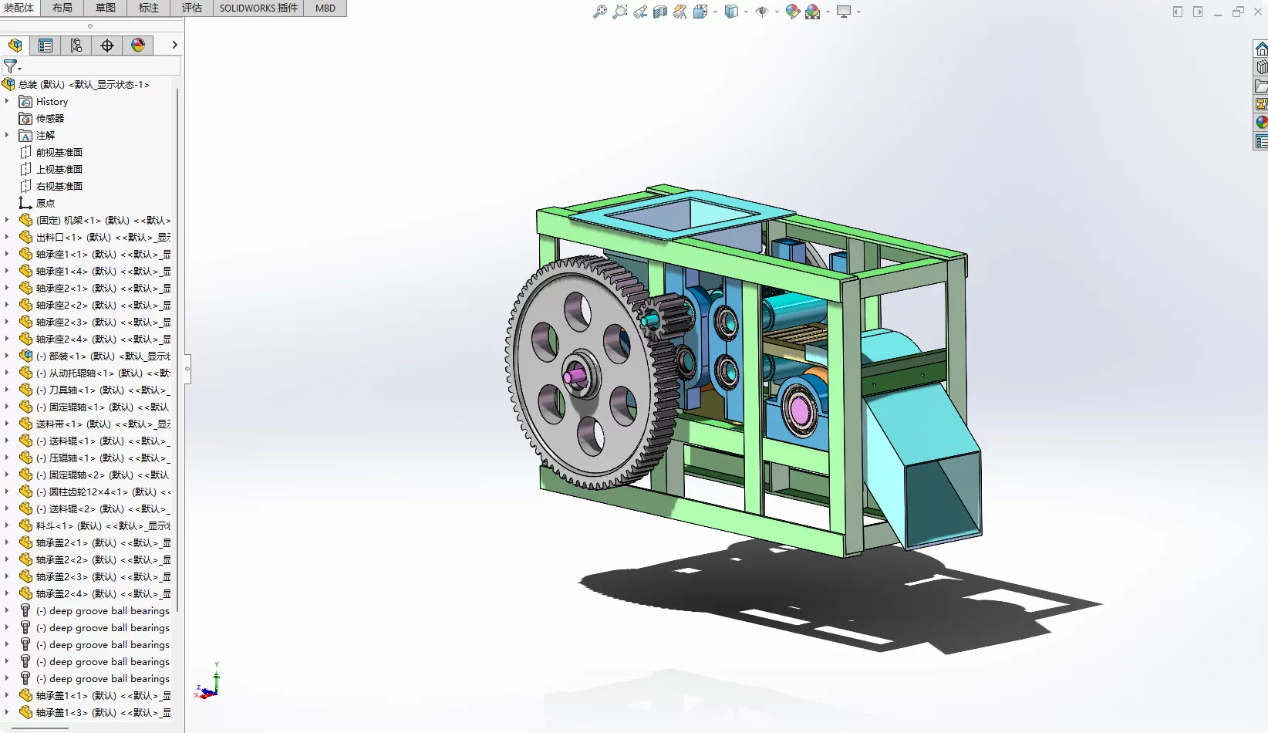Open the 草图 ribbon tab
The height and width of the screenshot is (733, 1268).
coord(106,8)
